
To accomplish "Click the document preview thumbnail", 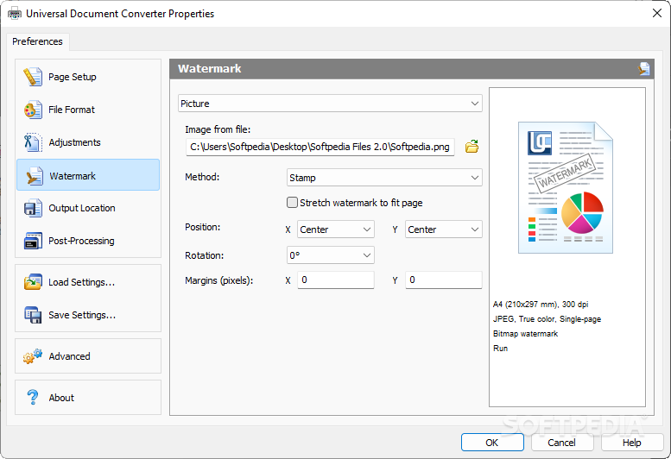I will 566,187.
